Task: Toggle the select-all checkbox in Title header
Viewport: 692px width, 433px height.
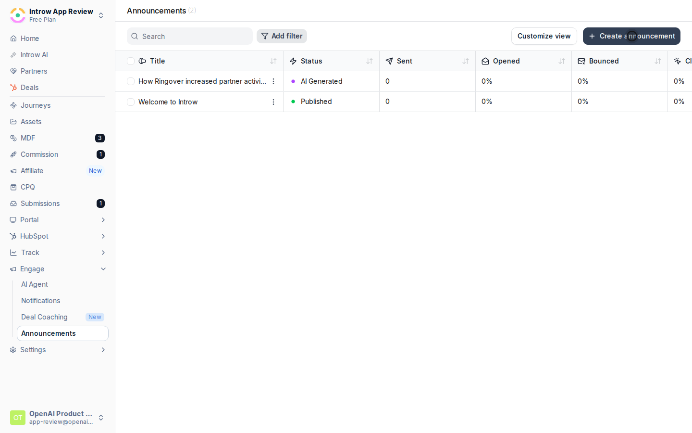Action: 131,61
